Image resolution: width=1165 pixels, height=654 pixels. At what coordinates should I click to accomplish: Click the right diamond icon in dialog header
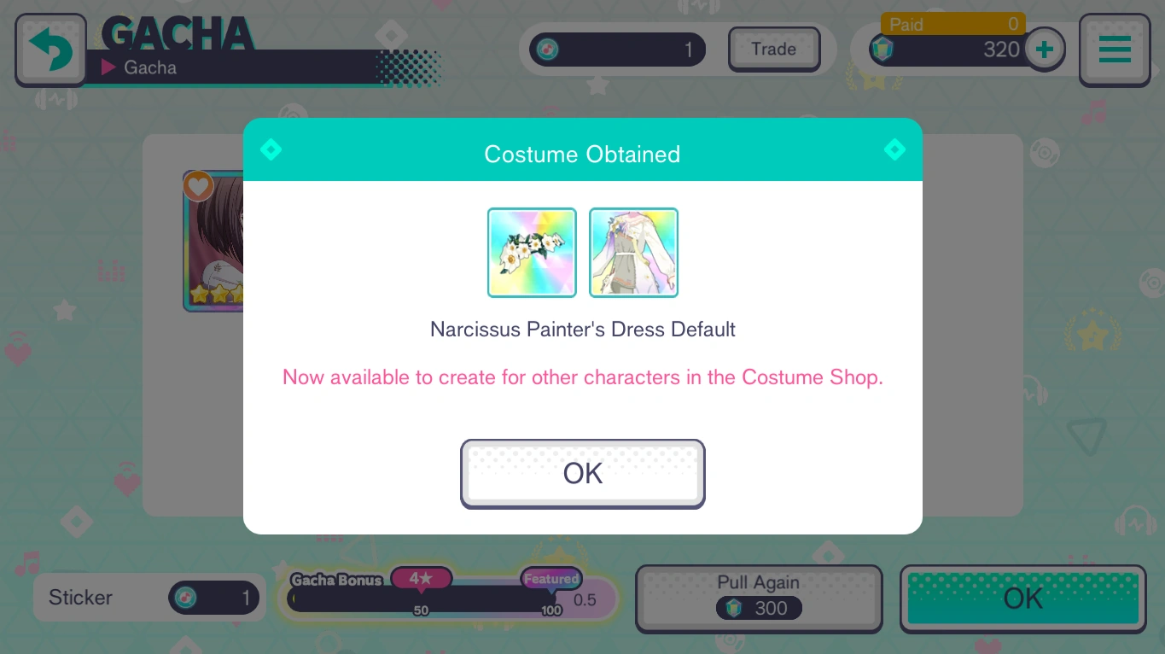894,149
